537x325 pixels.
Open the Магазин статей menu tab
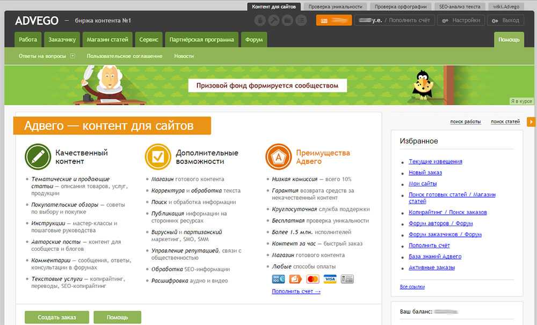pos(107,39)
